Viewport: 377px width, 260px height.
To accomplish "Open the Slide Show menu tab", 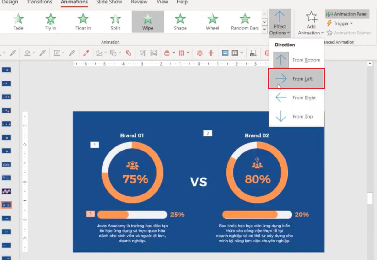I will 109,3.
